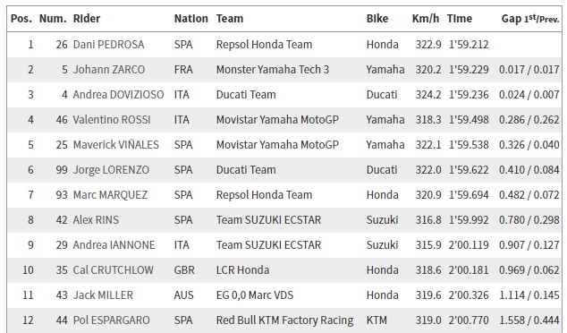567x333 pixels.
Task: Select rider name Dani PEDROSA
Action: (x=108, y=45)
